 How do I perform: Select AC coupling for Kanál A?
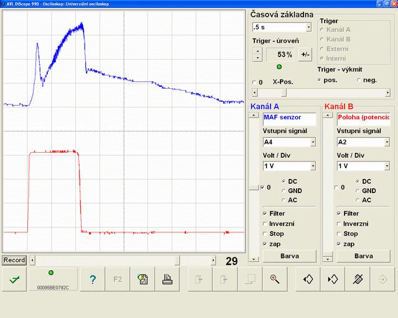click(x=284, y=200)
